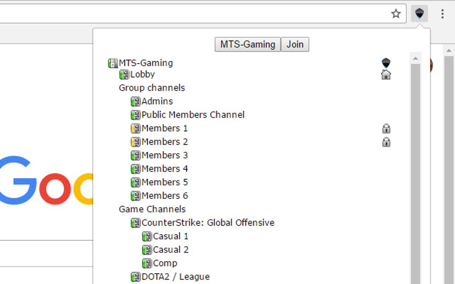Click the bookmark star in the address bar
This screenshot has width=455, height=284.
click(x=396, y=13)
